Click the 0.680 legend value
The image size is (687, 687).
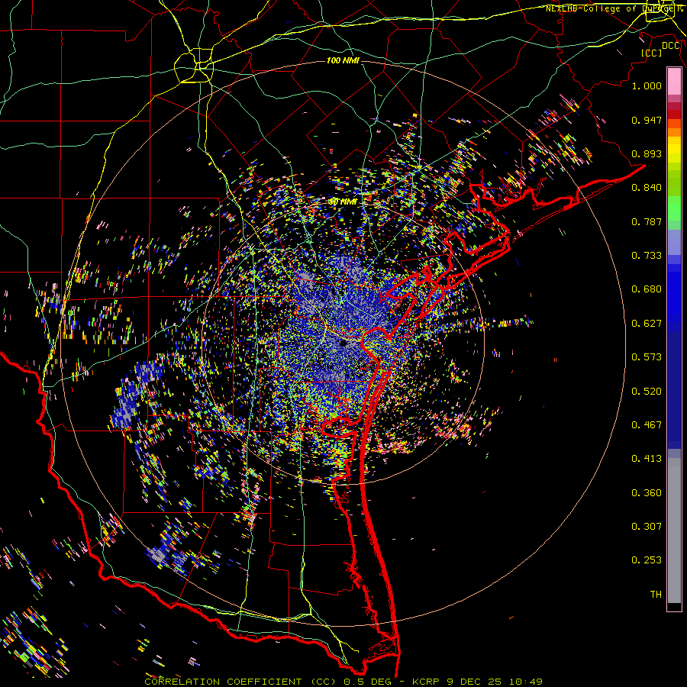[x=647, y=289]
